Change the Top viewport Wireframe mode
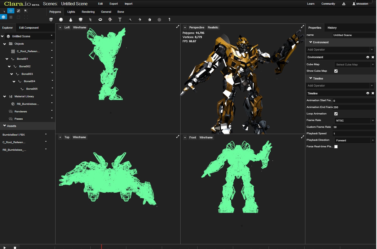 pos(79,137)
